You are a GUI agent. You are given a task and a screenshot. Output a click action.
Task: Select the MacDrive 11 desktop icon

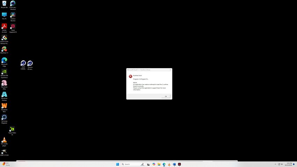pos(4,50)
